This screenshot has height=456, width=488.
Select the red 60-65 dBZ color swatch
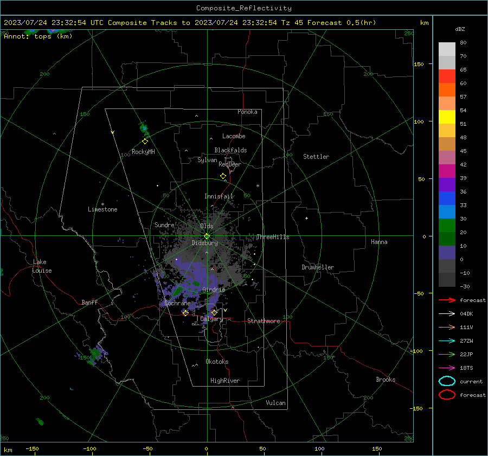pyautogui.click(x=447, y=76)
